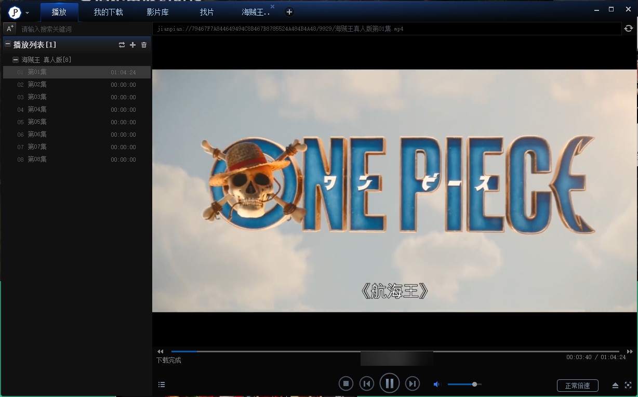
Task: Click the eject/open file icon
Action: [x=615, y=385]
